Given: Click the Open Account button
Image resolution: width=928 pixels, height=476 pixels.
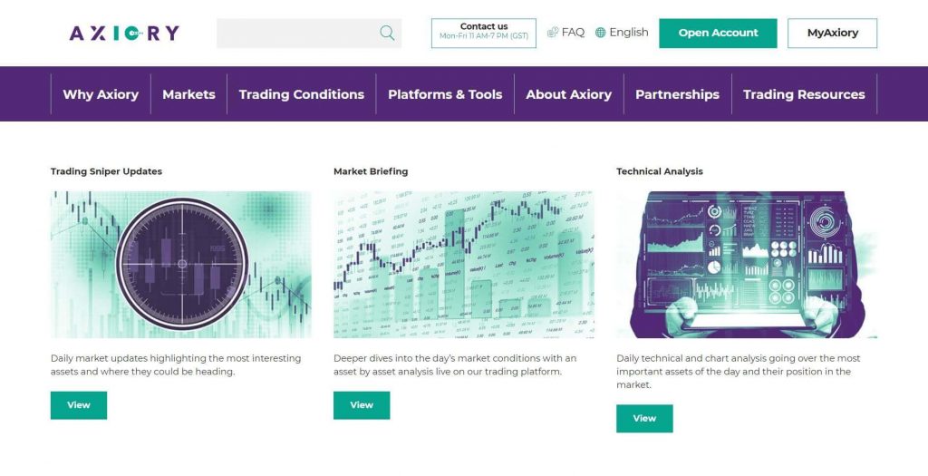Looking at the screenshot, I should pos(718,34).
